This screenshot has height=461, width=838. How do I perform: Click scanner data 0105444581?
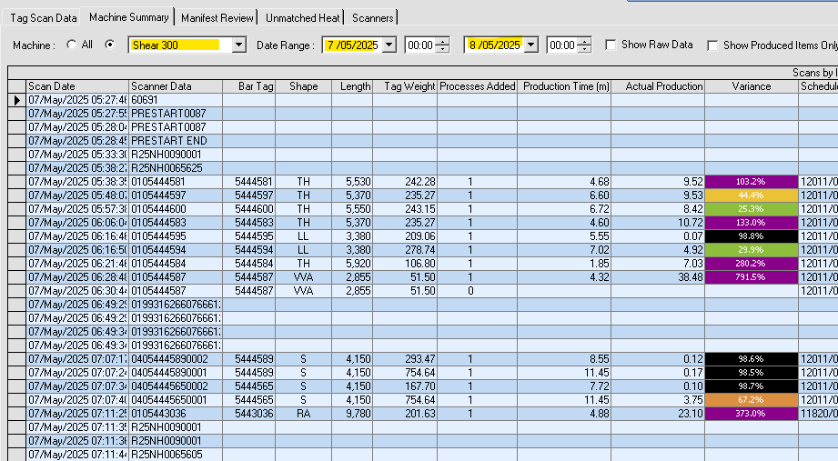(x=176, y=182)
